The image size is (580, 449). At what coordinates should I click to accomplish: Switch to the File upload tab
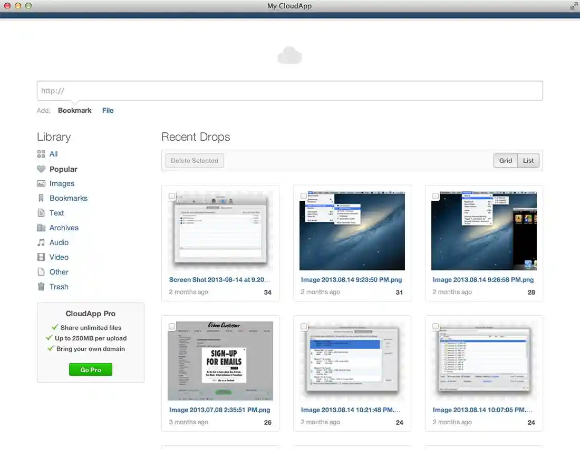point(108,110)
